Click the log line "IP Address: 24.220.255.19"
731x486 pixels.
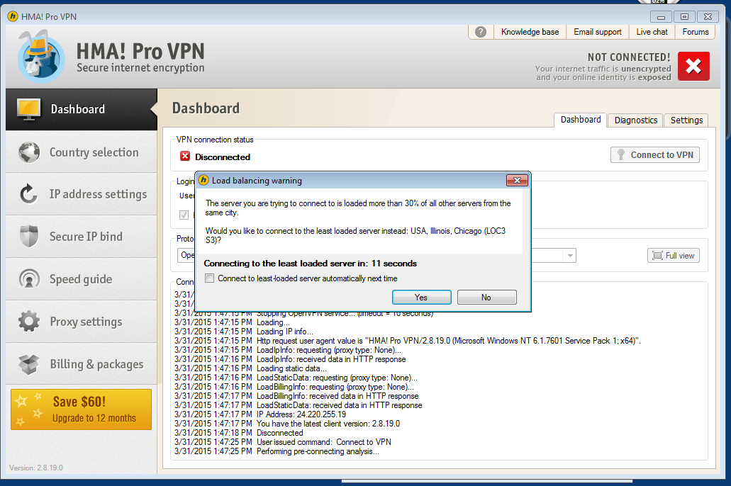[x=301, y=414]
